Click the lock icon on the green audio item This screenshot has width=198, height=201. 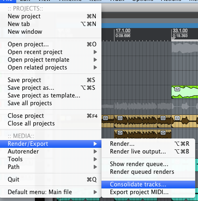click(x=177, y=89)
